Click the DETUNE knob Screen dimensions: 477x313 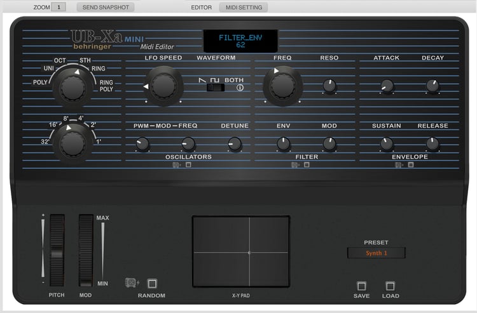(235, 143)
